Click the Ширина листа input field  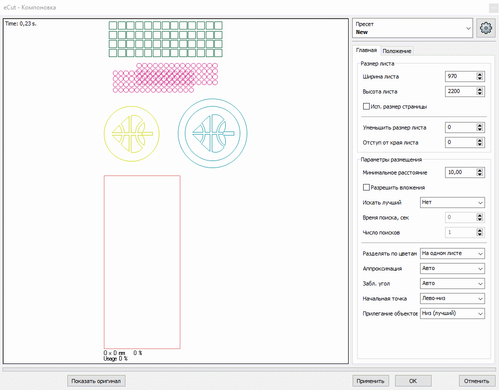pos(460,76)
